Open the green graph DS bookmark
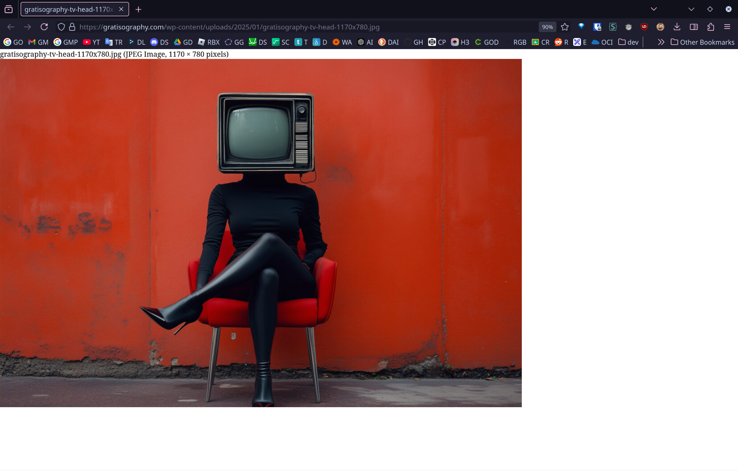 pos(258,42)
